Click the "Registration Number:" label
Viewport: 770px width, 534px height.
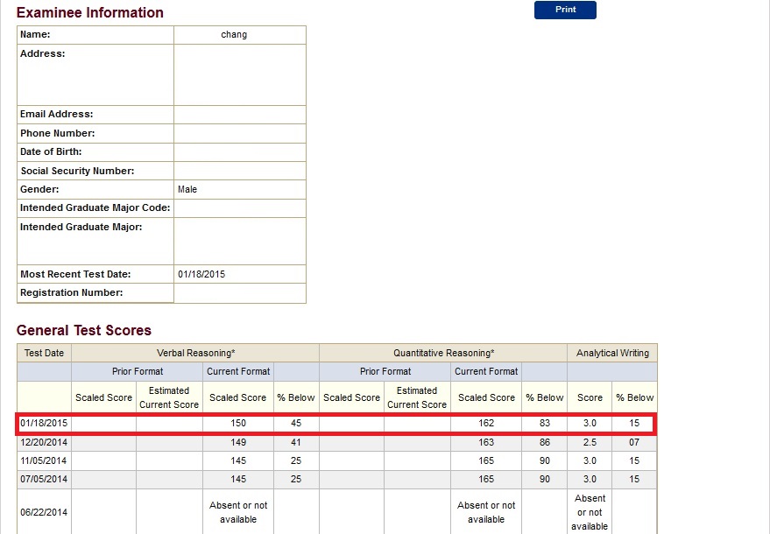[71, 292]
